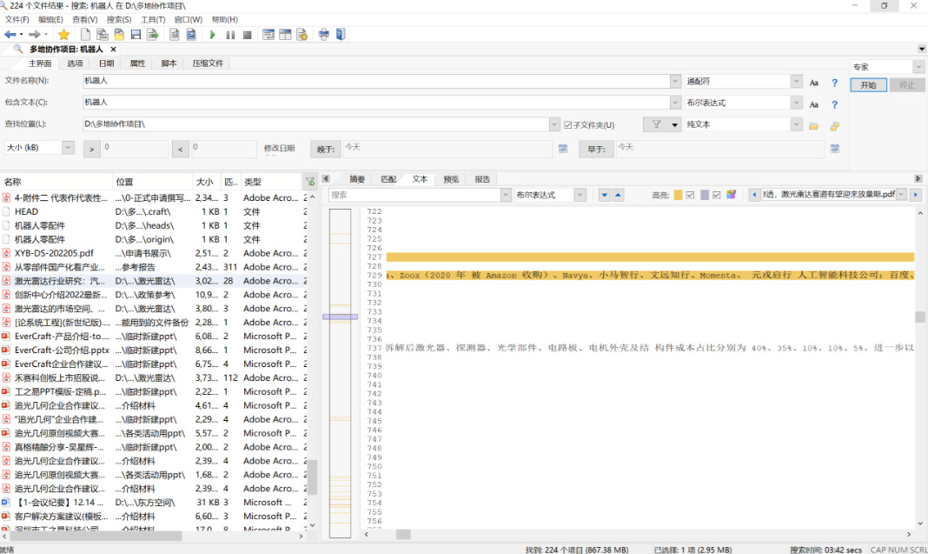Viewport: 928px width, 554px height.
Task: Click the 开始 button
Action: tap(868, 85)
